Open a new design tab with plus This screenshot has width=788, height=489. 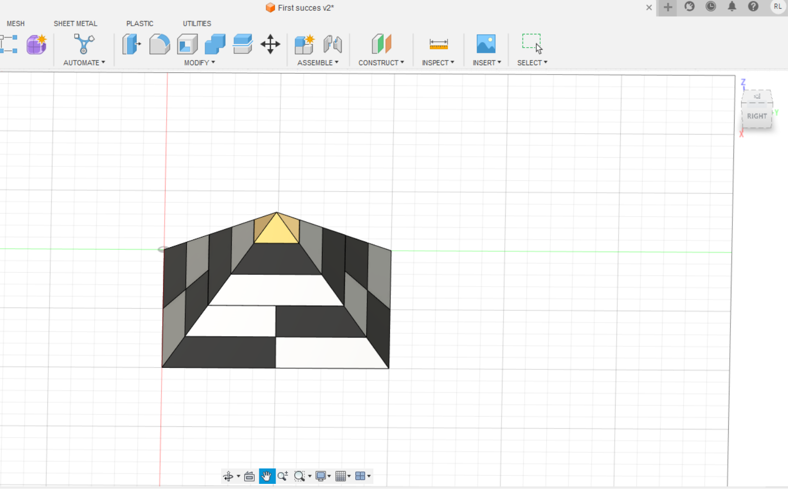[x=668, y=7]
